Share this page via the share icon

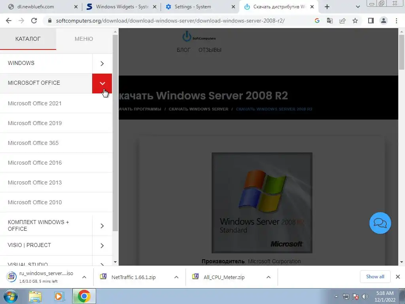[x=343, y=21]
